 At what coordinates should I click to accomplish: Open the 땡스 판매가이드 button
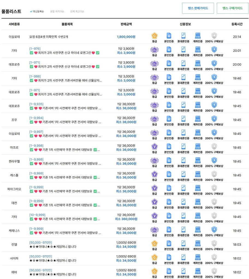pos(198,8)
